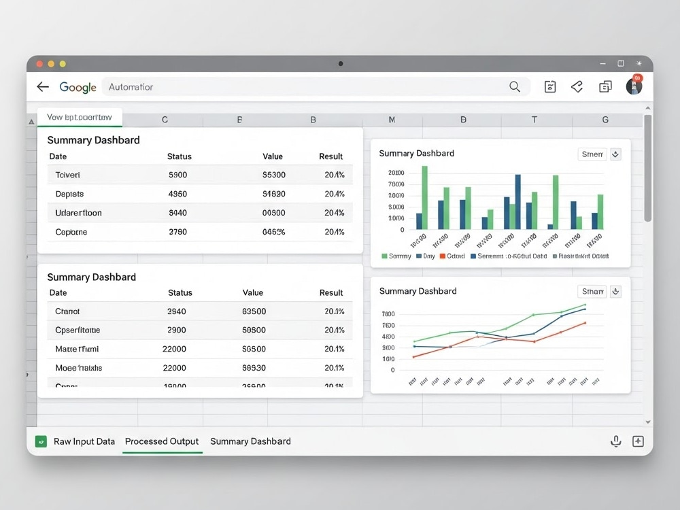The width and height of the screenshot is (680, 510).
Task: Click the diamond tag icon
Action: [577, 87]
